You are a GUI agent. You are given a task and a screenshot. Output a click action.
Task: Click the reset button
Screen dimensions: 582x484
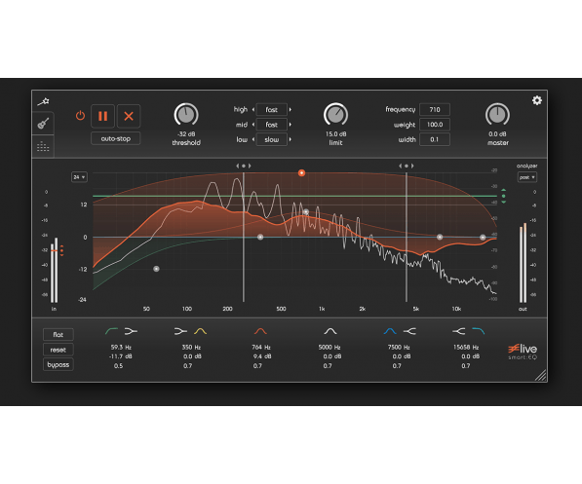[x=58, y=350]
